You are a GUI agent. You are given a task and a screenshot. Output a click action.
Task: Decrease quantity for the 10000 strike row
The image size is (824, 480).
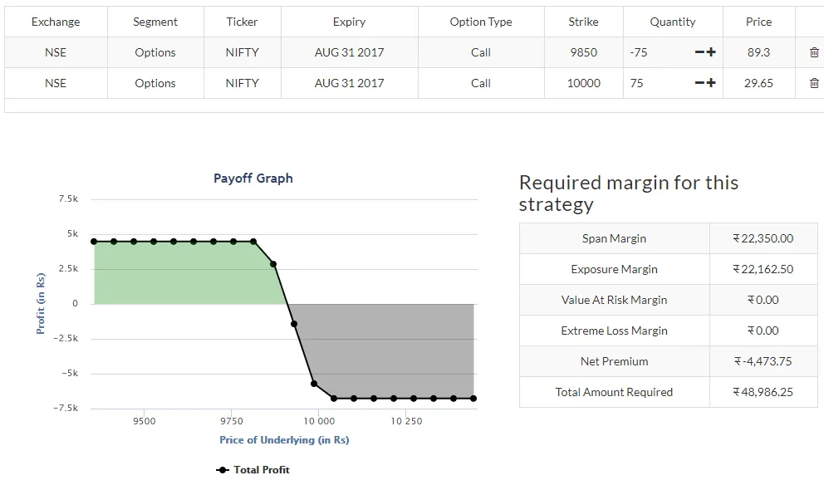pos(699,83)
